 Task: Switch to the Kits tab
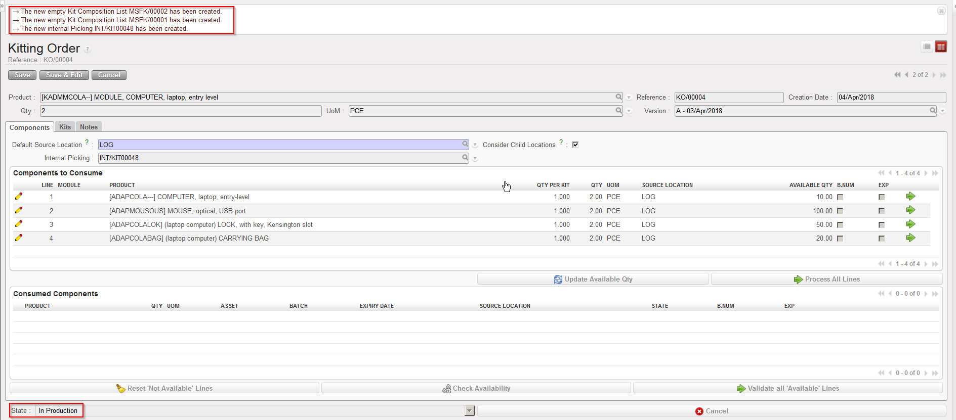(x=65, y=127)
